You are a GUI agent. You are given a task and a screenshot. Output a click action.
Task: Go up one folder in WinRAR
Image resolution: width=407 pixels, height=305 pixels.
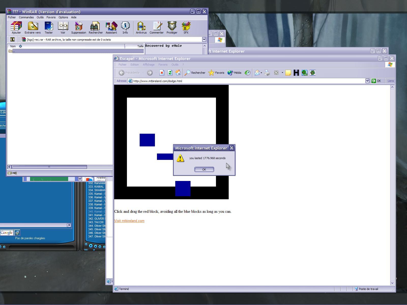pyautogui.click(x=12, y=39)
